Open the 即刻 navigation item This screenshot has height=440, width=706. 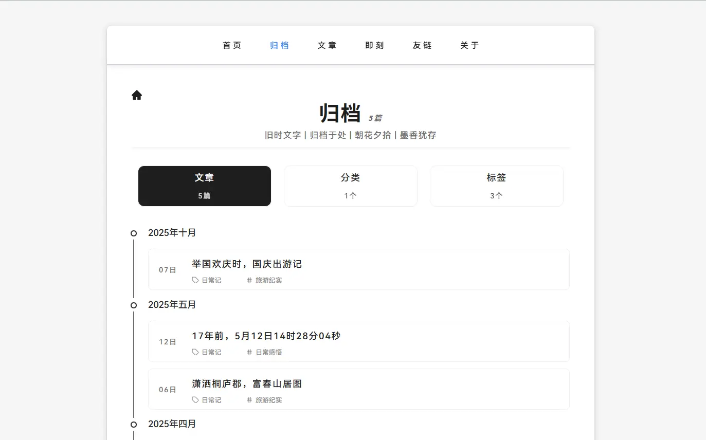click(x=374, y=45)
